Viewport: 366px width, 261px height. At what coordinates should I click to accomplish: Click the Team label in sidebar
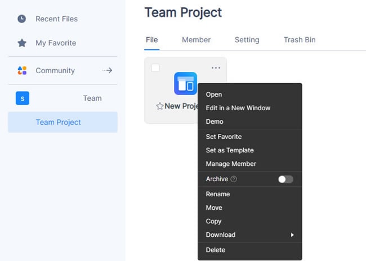click(92, 98)
